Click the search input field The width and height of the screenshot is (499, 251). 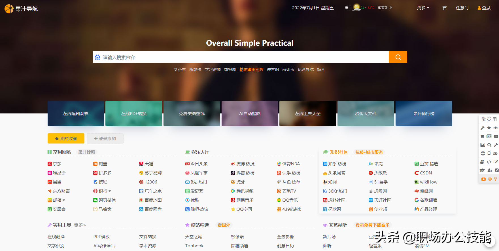tap(241, 57)
